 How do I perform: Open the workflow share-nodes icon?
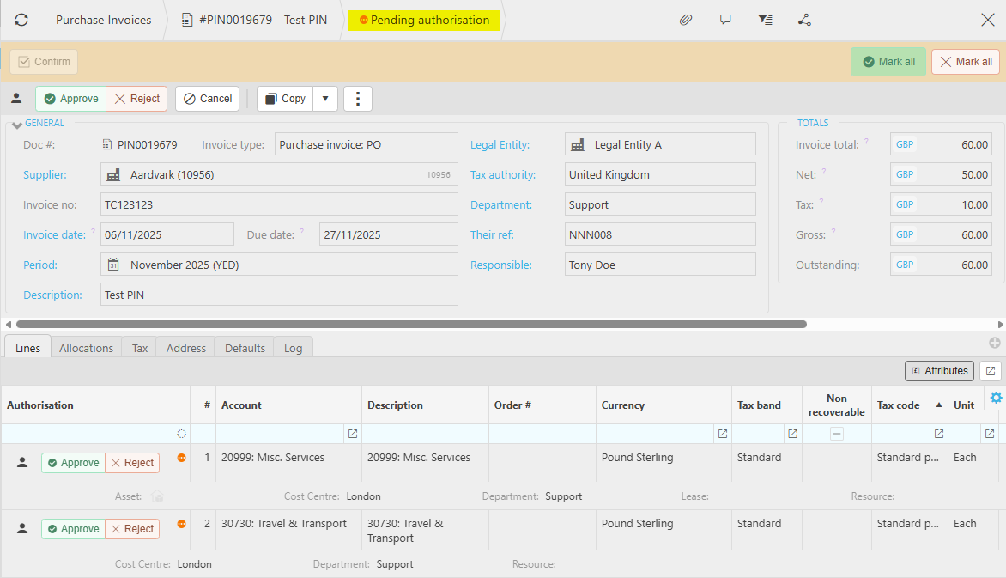[x=804, y=20]
